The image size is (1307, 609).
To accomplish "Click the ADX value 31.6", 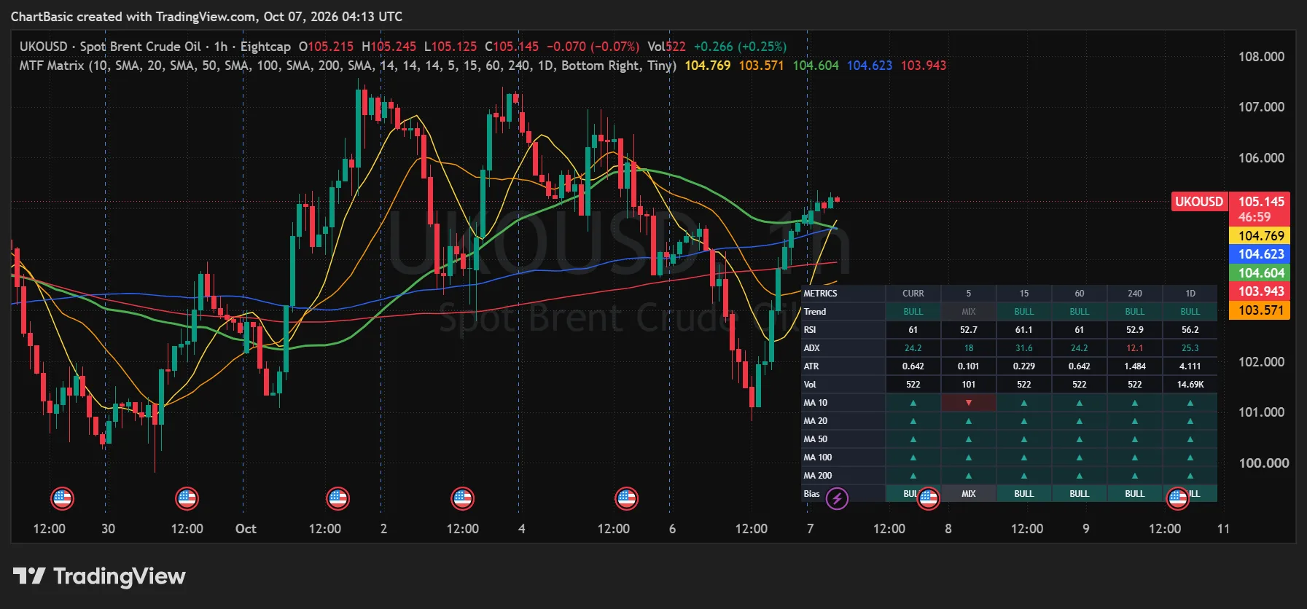I will [1024, 348].
